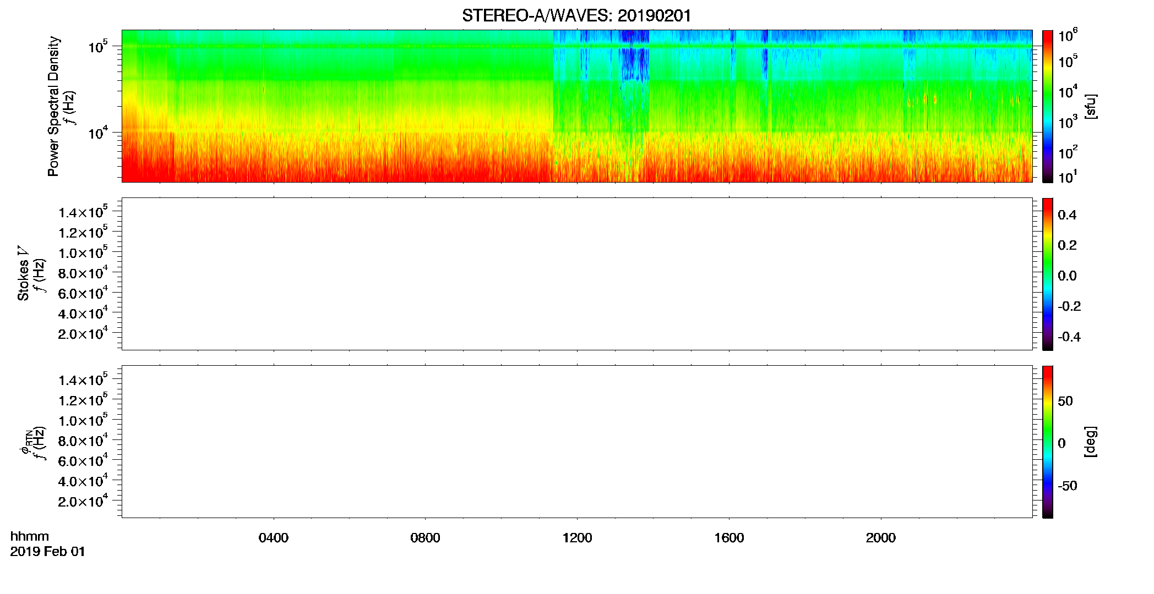Click the "0.4" label on Stokes V color bar
Viewport: 1154px width, 594px height.
pos(1067,215)
